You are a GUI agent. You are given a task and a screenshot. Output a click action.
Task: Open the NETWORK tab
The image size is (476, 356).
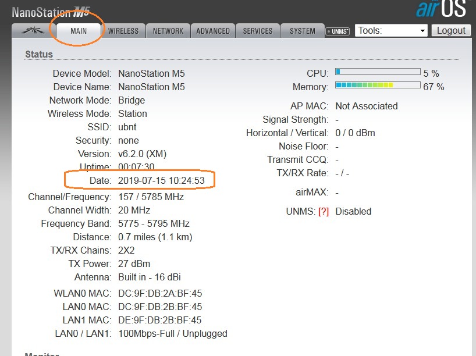pyautogui.click(x=168, y=31)
